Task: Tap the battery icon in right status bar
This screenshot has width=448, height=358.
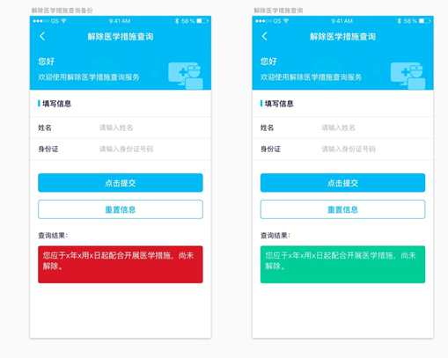Action: point(425,21)
